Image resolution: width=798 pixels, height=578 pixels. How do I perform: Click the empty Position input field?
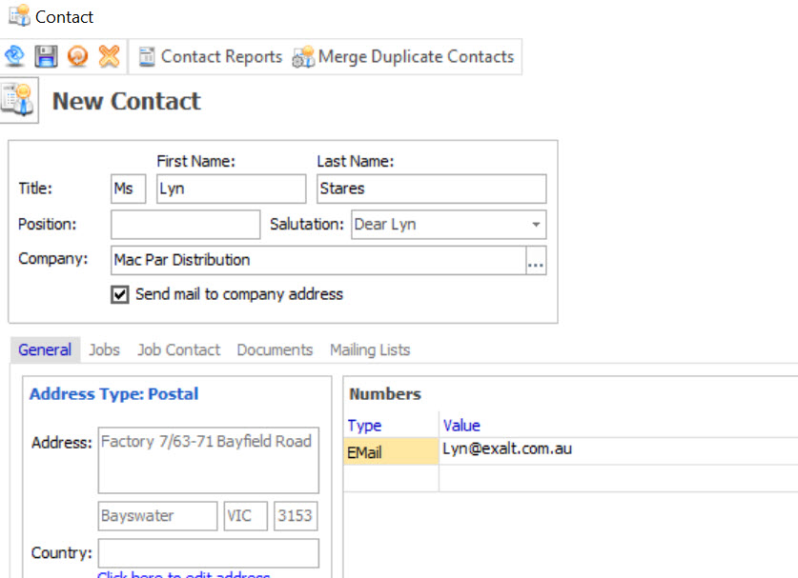185,225
